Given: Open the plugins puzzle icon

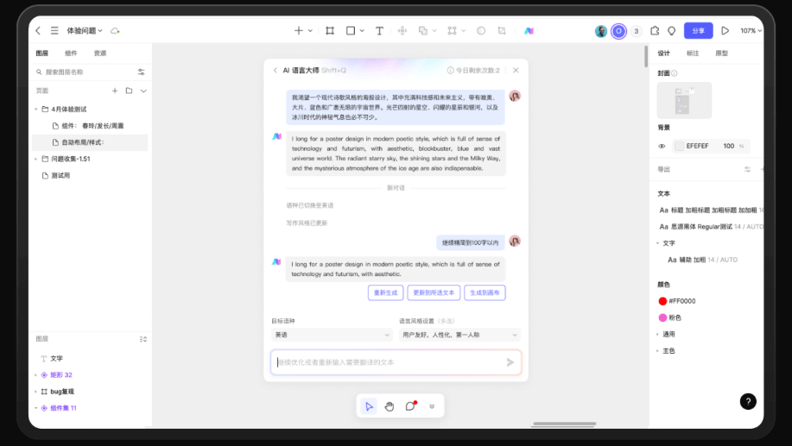Looking at the screenshot, I should click(x=655, y=31).
